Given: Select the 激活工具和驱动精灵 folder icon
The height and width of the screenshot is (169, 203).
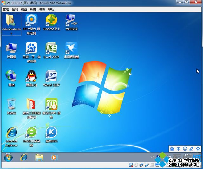Looking at the screenshot, I should (x=31, y=108).
